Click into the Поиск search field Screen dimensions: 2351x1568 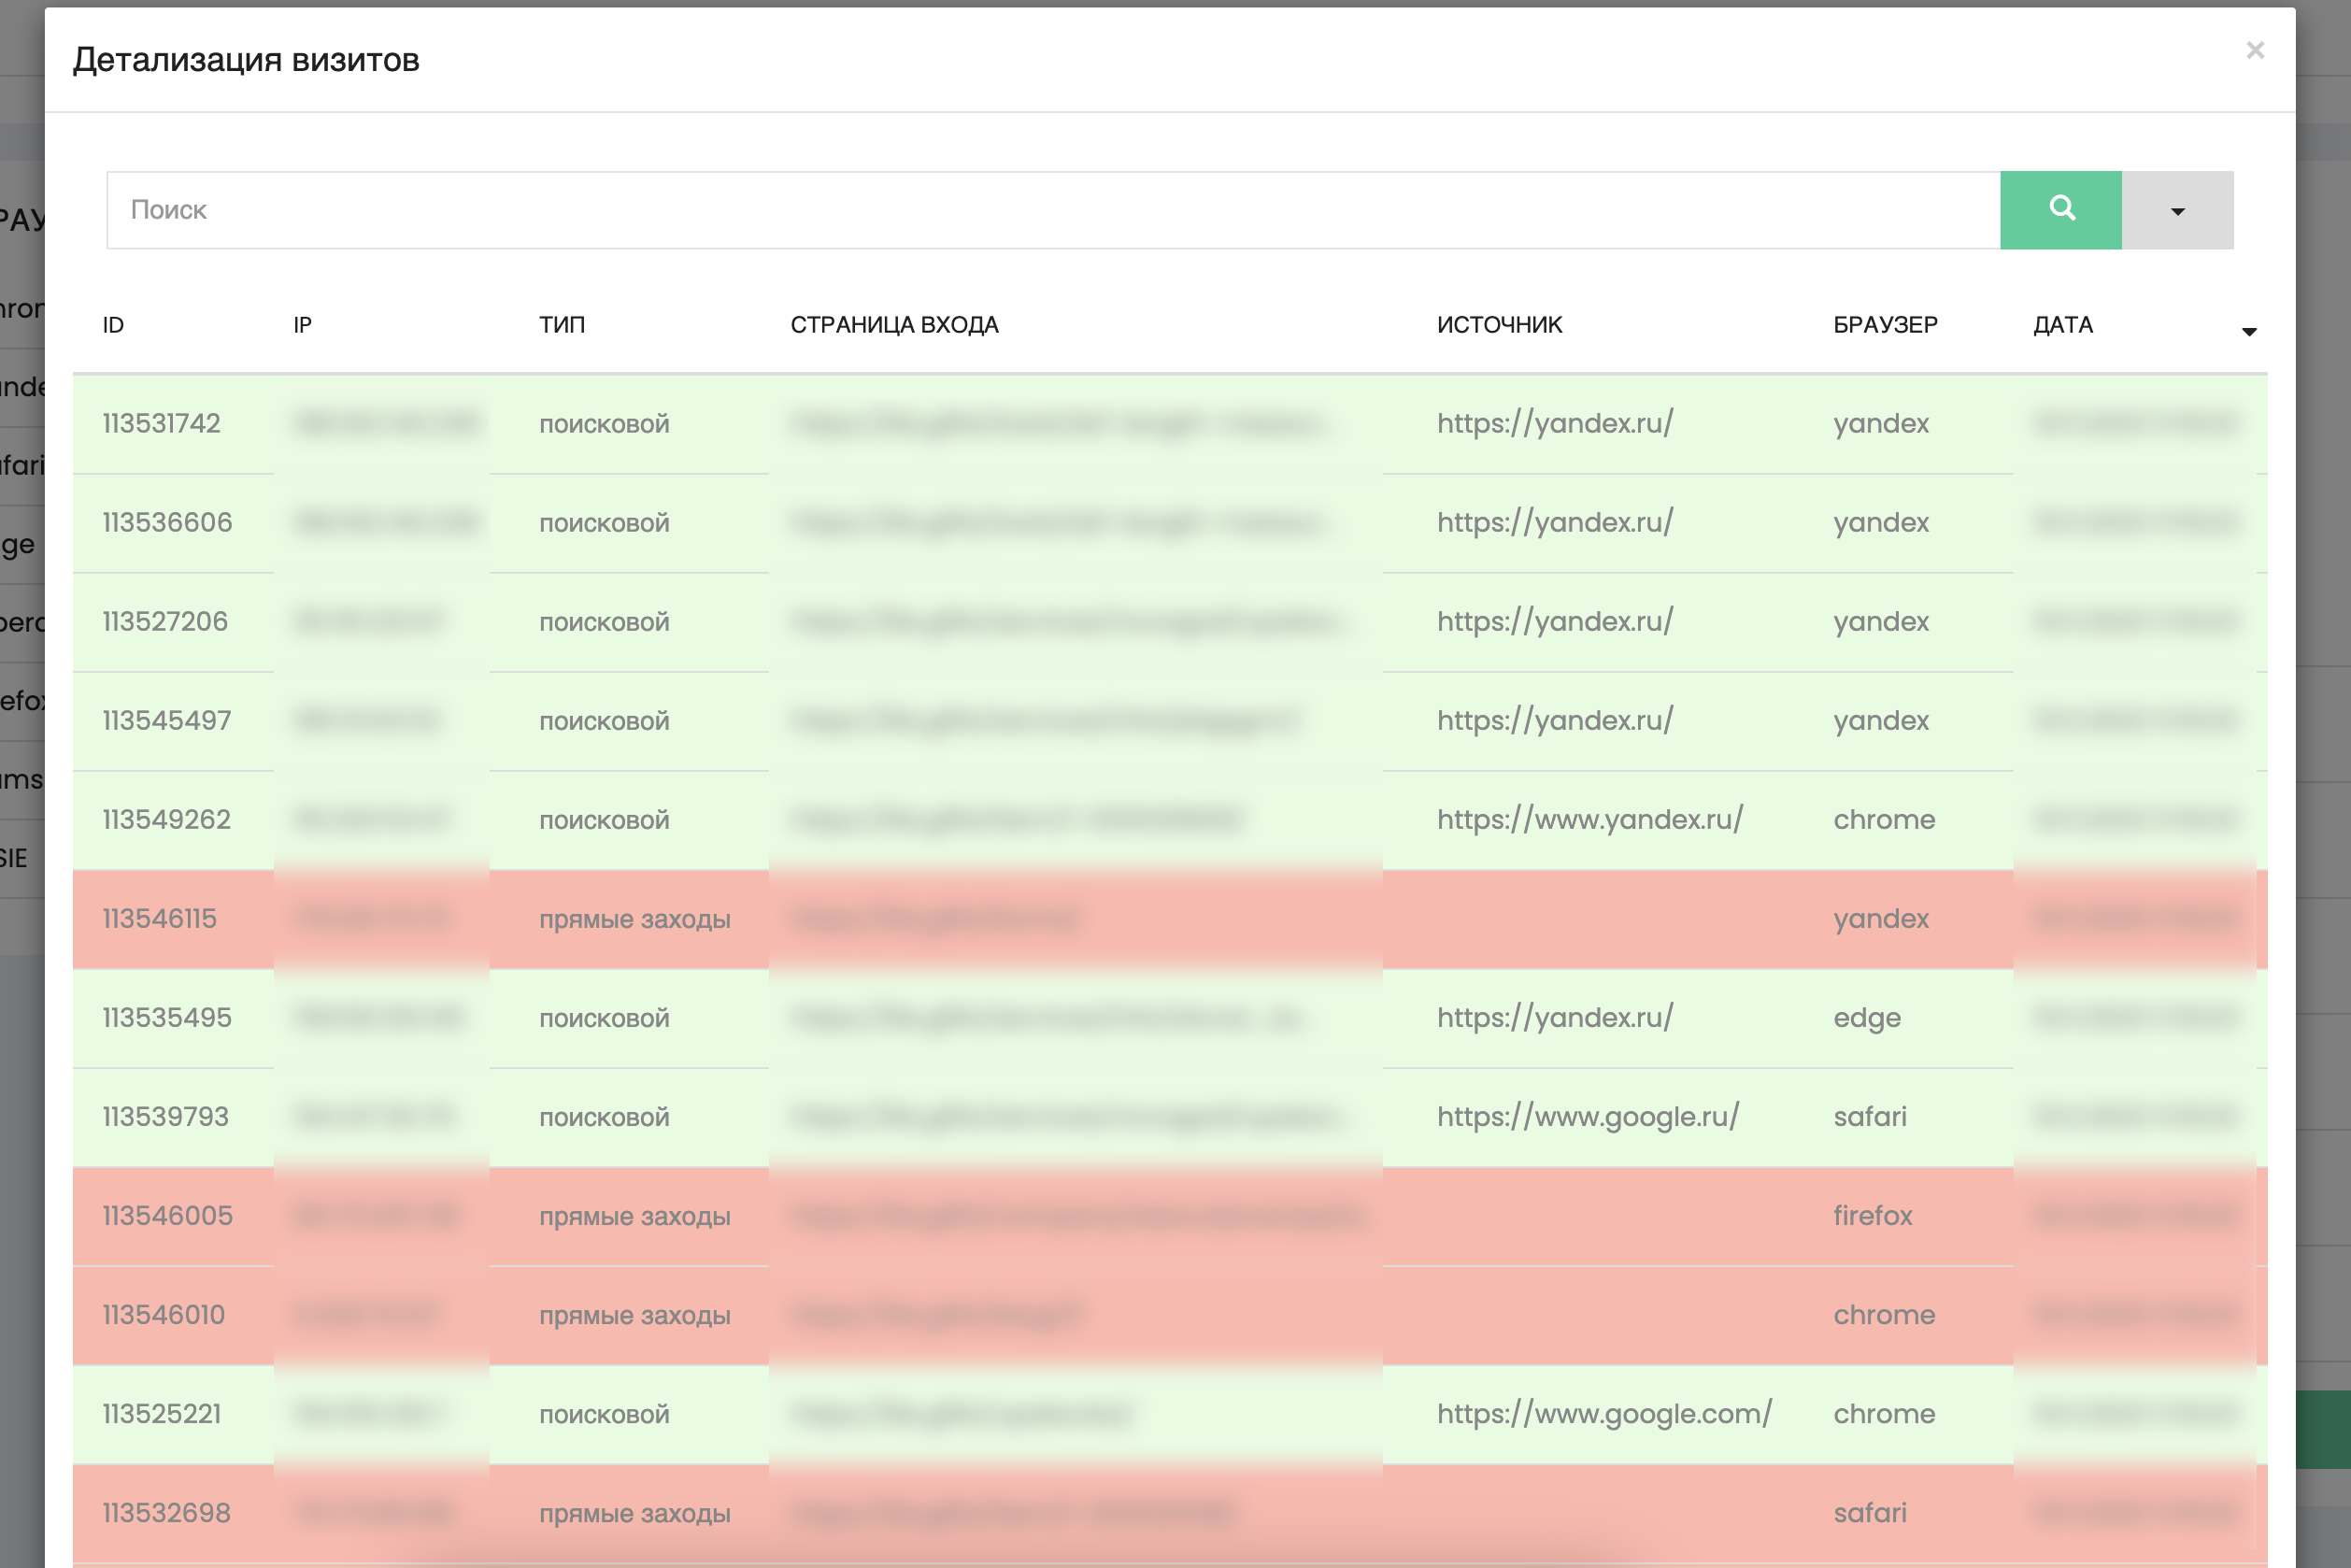point(1052,210)
